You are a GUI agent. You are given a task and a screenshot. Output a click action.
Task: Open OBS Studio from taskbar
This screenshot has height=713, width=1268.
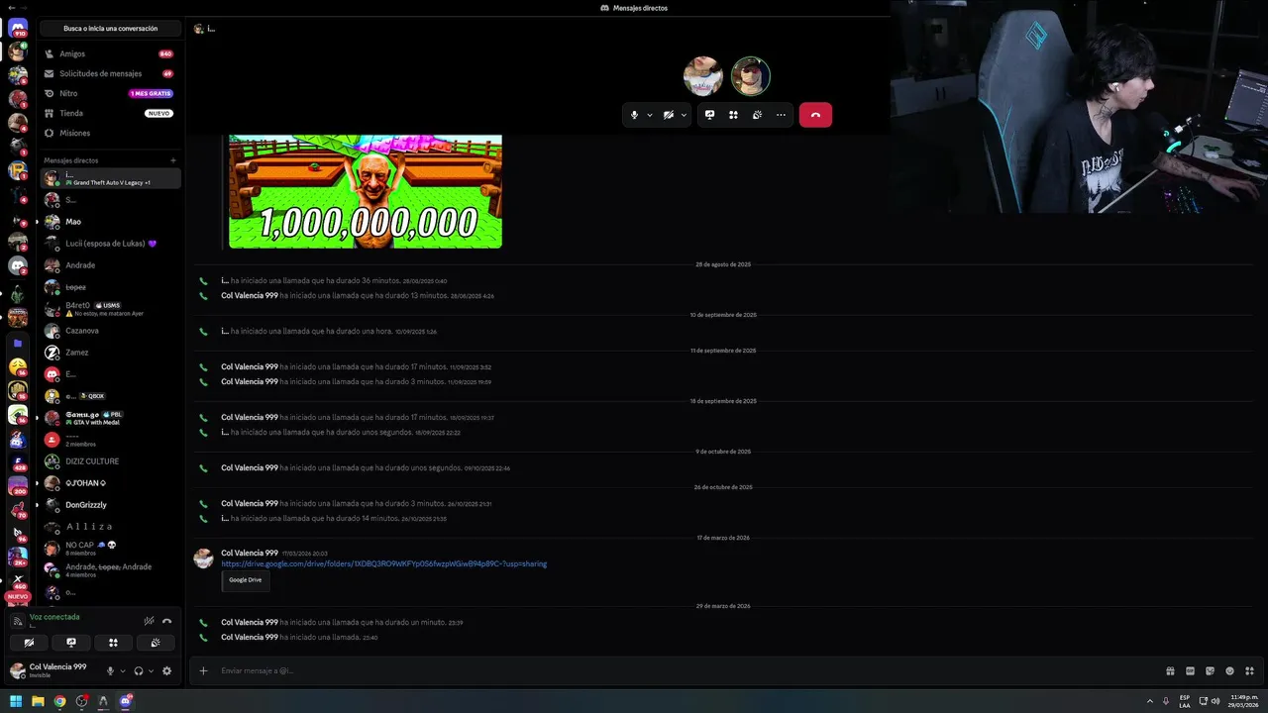click(x=81, y=701)
